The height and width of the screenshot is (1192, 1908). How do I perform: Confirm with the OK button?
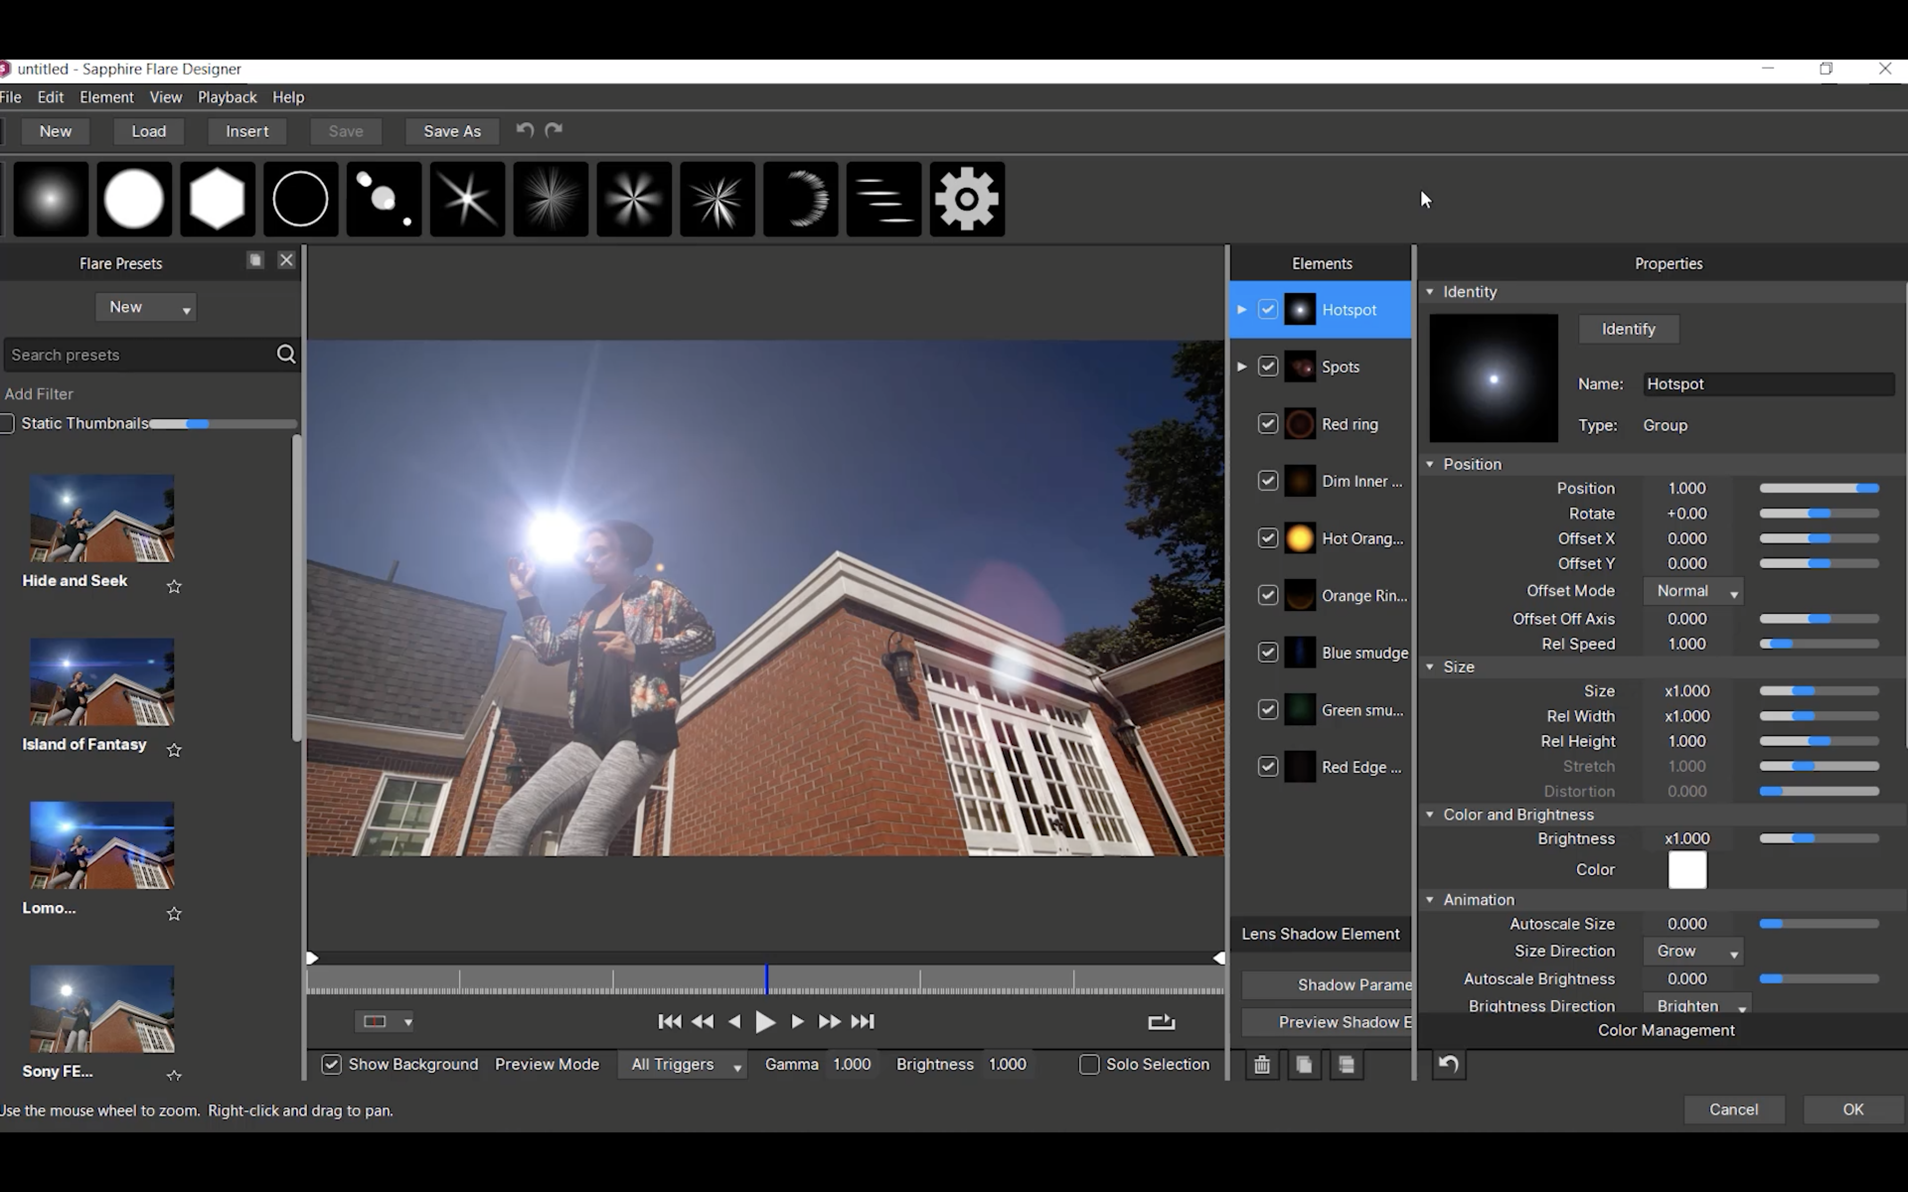pos(1853,1109)
